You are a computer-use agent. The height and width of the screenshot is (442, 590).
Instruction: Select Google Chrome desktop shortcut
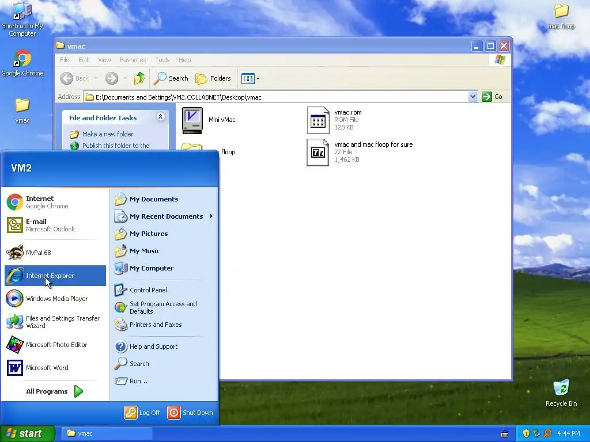point(22,63)
